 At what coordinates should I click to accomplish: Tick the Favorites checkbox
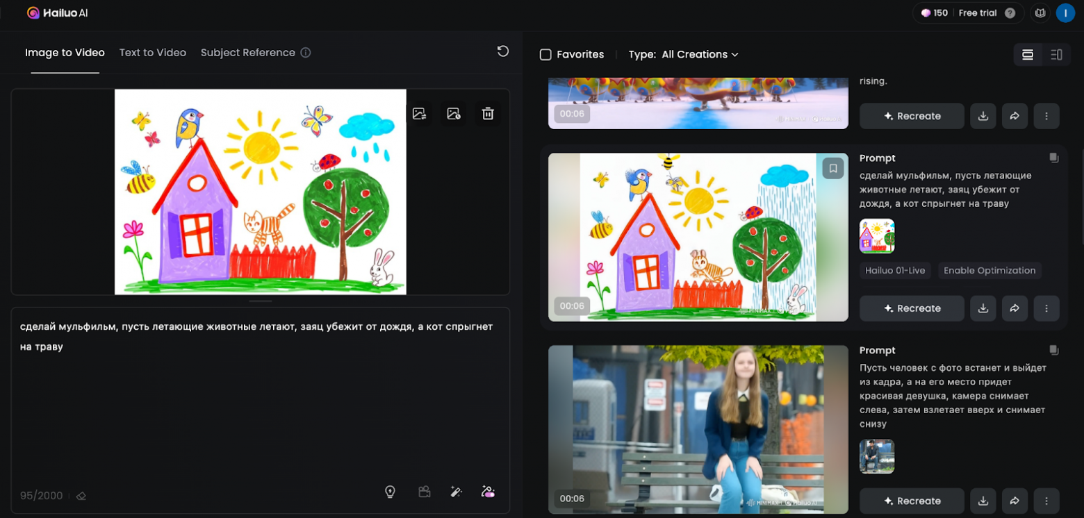545,54
